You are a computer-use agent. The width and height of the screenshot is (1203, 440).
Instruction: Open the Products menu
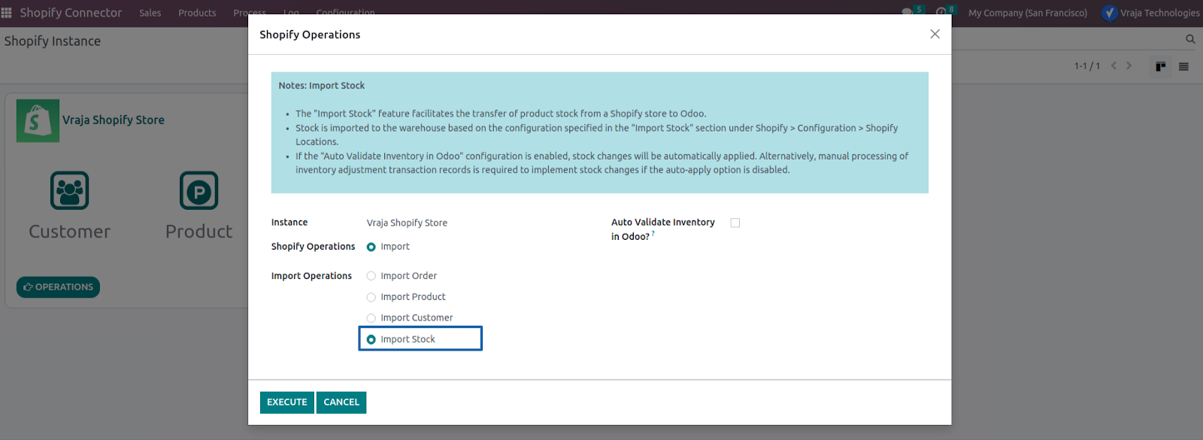[197, 13]
